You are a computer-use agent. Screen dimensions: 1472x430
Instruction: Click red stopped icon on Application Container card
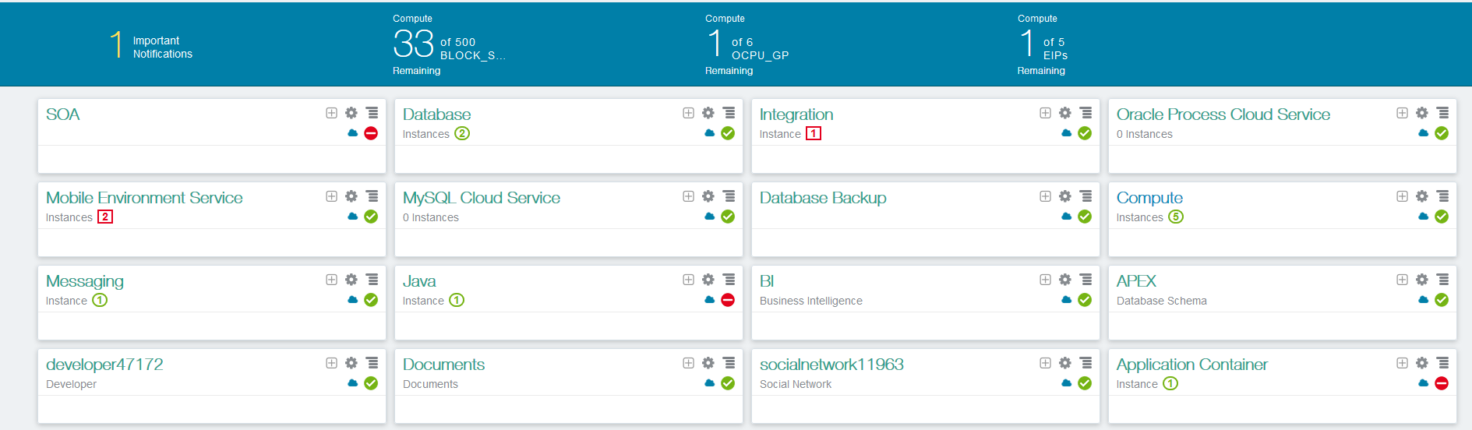(1442, 383)
